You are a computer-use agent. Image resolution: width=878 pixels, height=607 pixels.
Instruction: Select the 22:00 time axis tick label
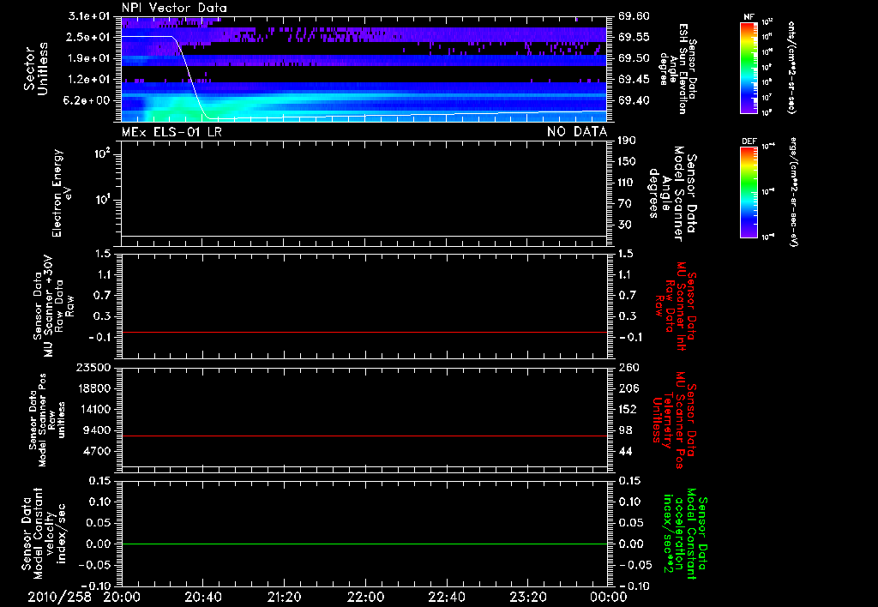(364, 597)
